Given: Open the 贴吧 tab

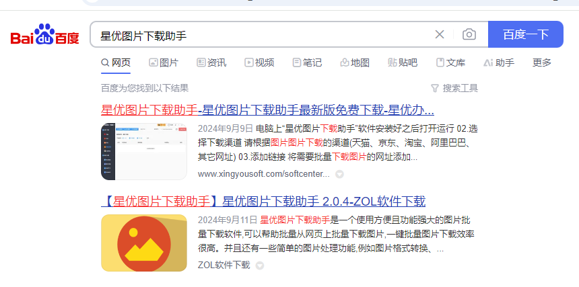Looking at the screenshot, I should pos(403,63).
